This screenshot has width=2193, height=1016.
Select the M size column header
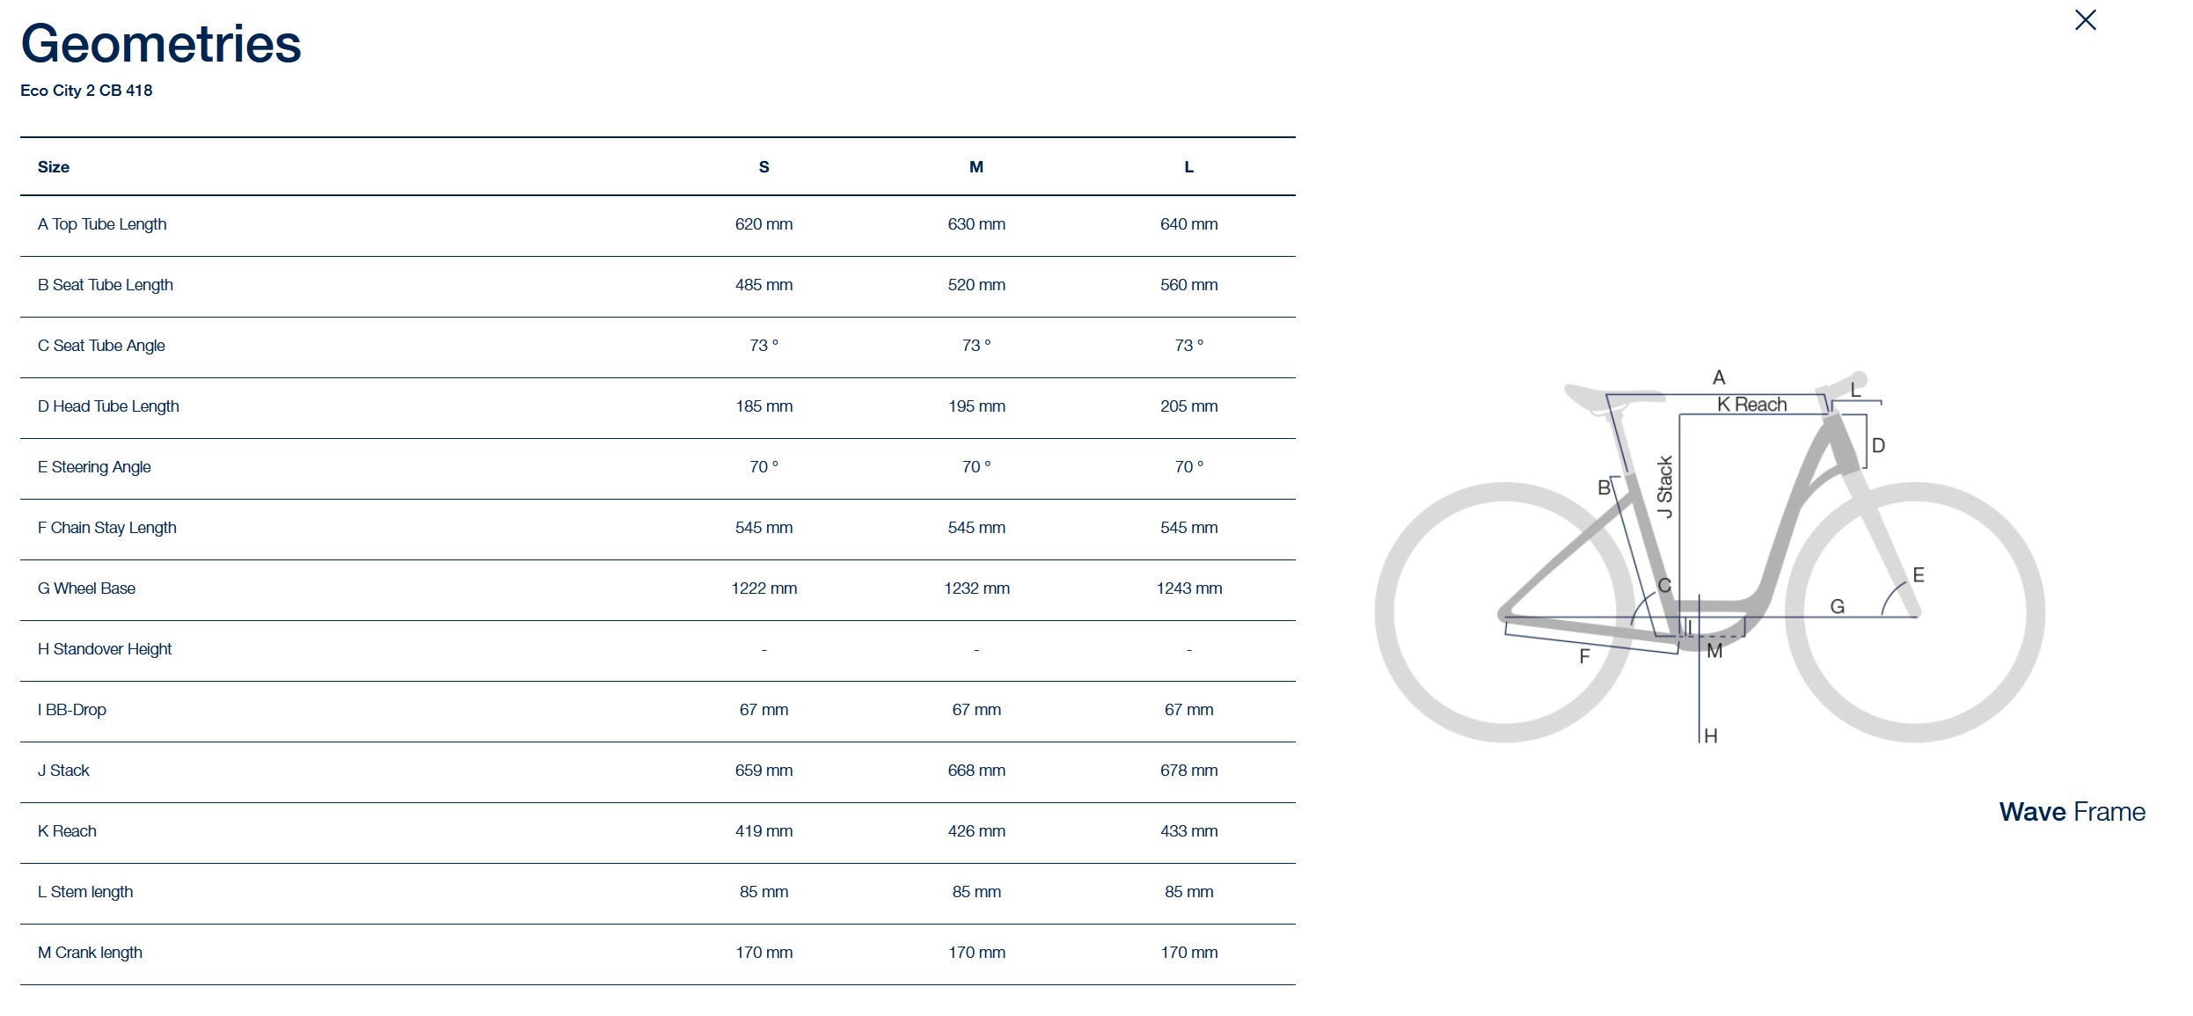pyautogui.click(x=976, y=167)
